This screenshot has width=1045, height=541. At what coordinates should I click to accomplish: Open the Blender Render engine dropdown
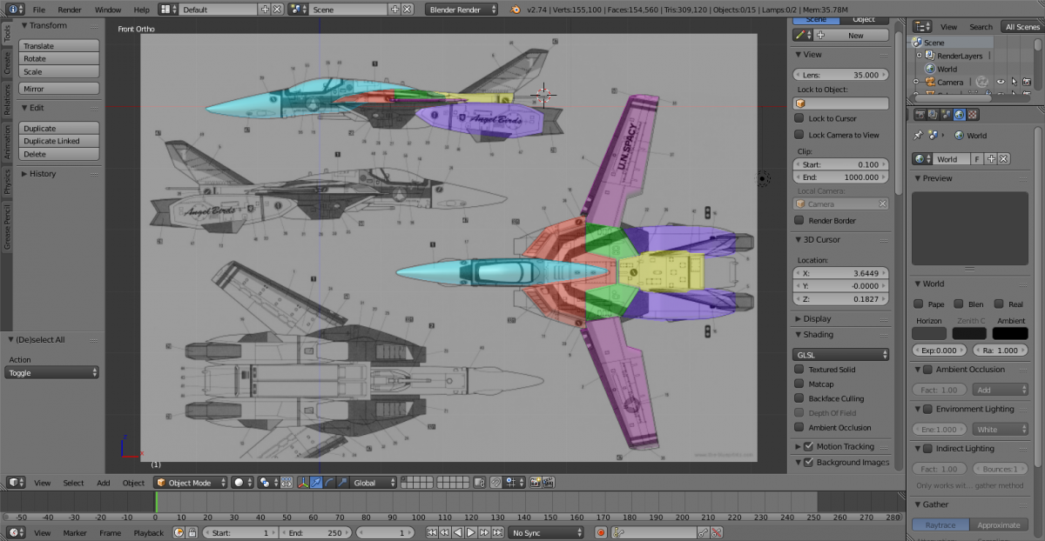point(462,9)
